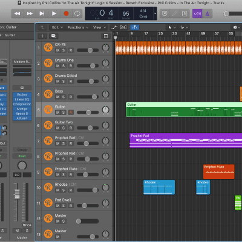Screen dimensions: 242x242
Task: Open the Edit menu in Tracks area
Action: (57, 27)
